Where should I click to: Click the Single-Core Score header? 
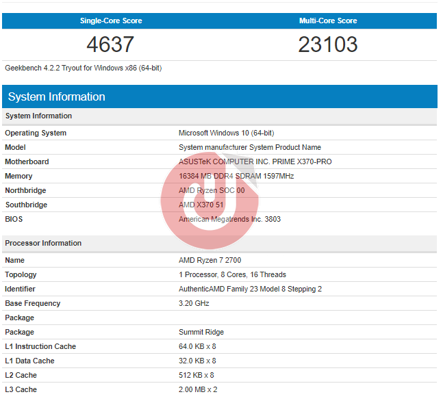[110, 21]
